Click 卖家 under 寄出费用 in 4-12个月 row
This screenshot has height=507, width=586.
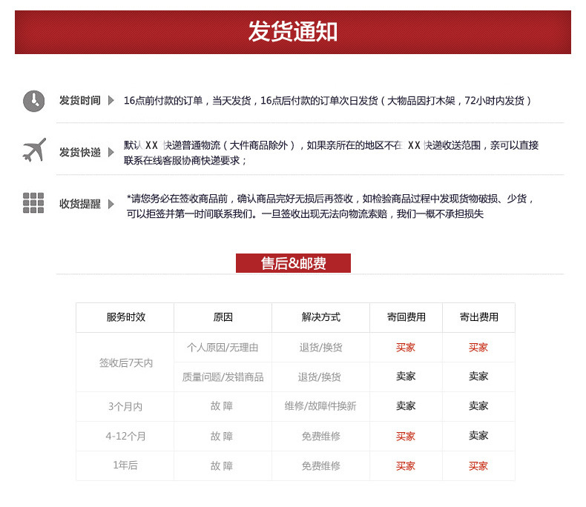coord(478,435)
